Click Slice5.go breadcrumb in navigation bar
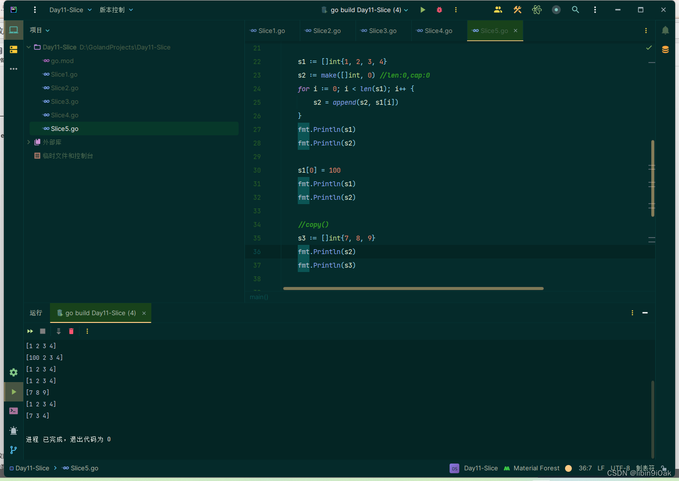The width and height of the screenshot is (679, 481). click(81, 468)
